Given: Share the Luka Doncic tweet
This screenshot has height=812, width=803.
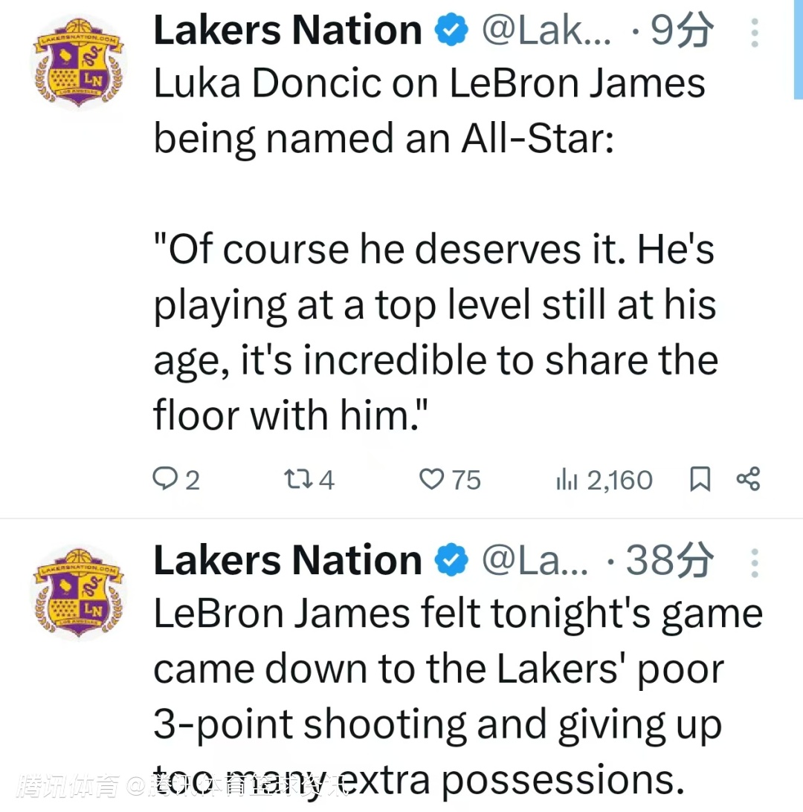Looking at the screenshot, I should [748, 480].
